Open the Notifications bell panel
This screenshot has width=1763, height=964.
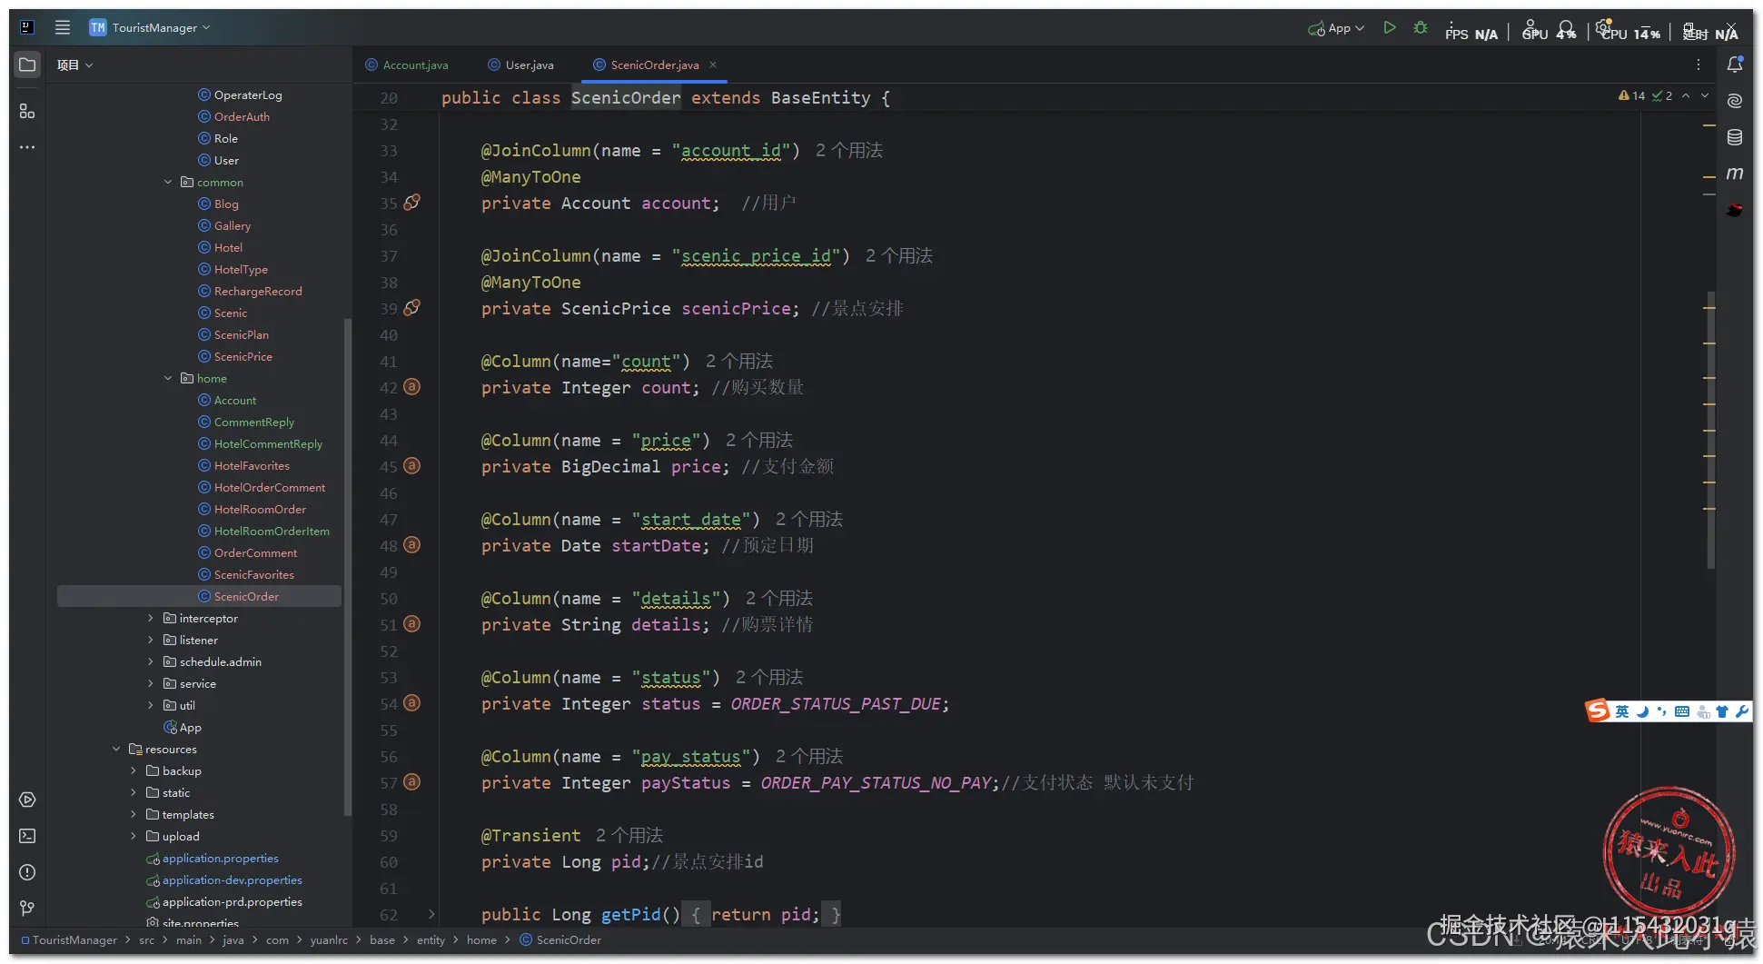click(1735, 65)
